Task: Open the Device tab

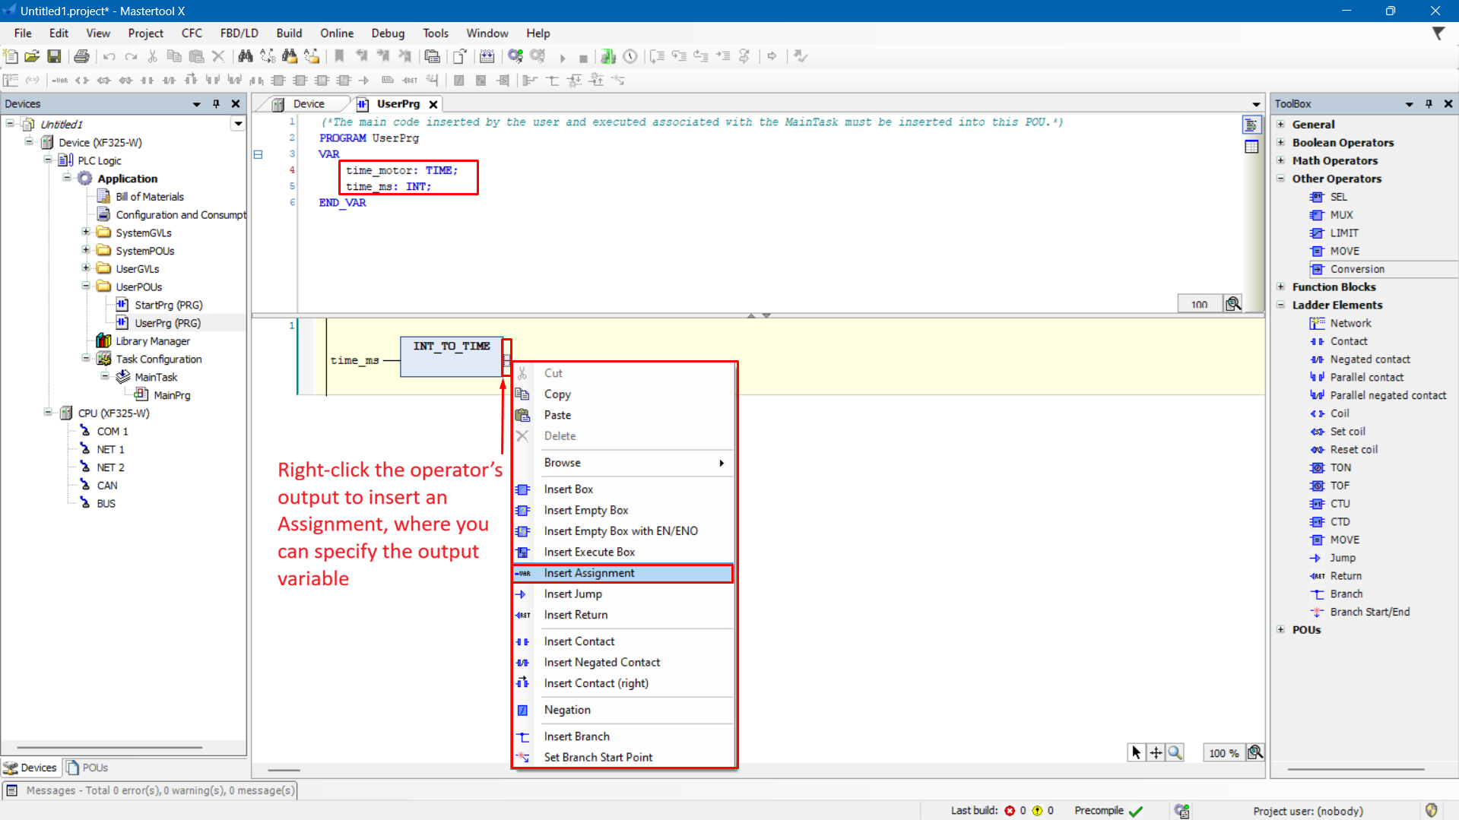Action: coord(308,104)
